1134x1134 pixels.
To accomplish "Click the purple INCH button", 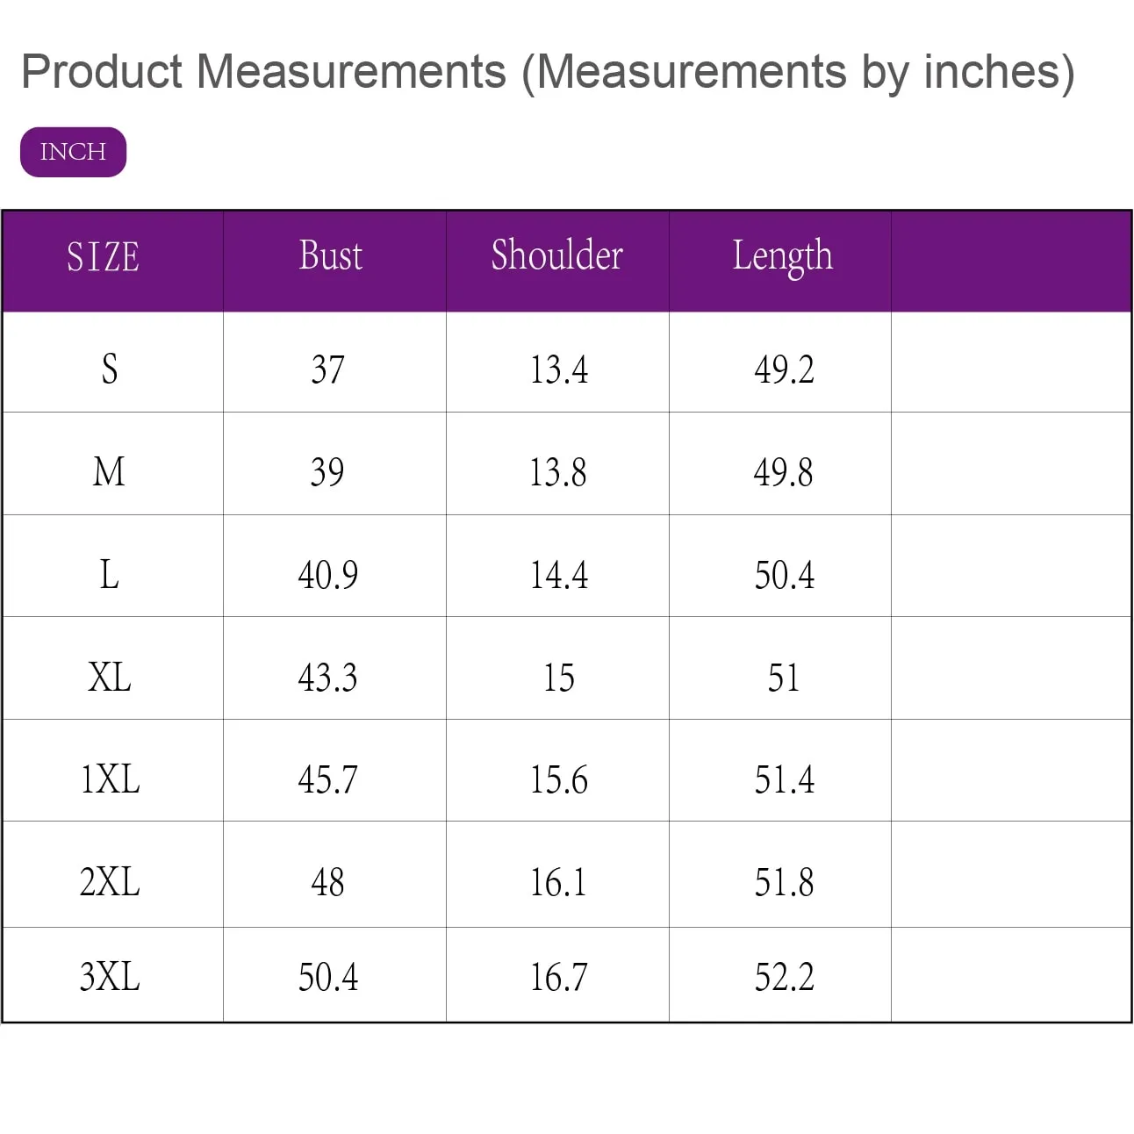I will tap(73, 152).
